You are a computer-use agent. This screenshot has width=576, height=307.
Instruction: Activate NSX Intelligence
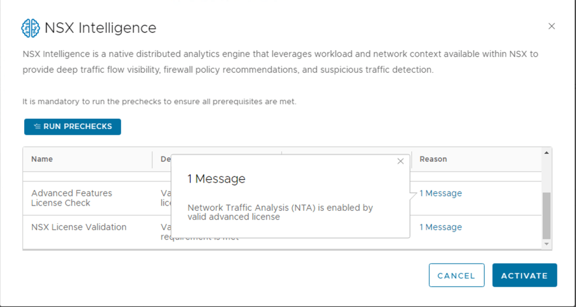click(x=524, y=275)
